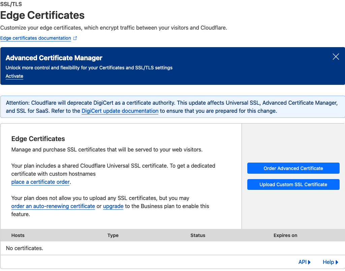This screenshot has width=345, height=271.
Task: Click the Advanced Certificate Manager banner title
Action: tap(54, 58)
